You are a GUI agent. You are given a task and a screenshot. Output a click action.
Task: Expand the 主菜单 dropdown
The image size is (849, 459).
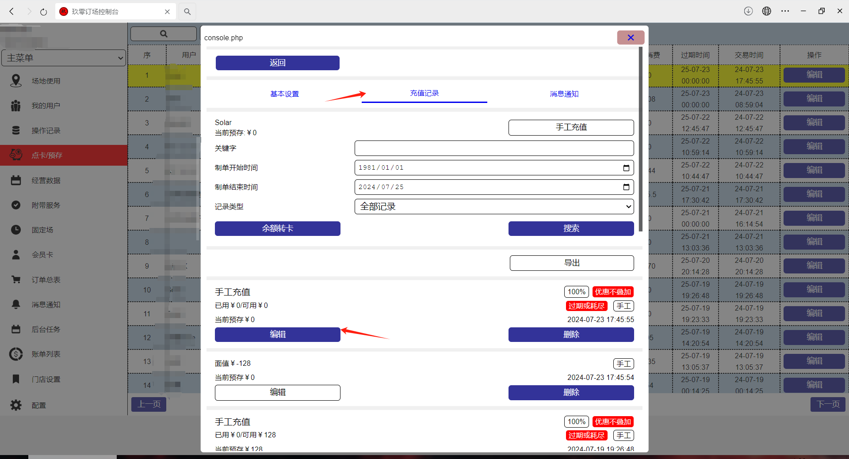[x=64, y=58]
